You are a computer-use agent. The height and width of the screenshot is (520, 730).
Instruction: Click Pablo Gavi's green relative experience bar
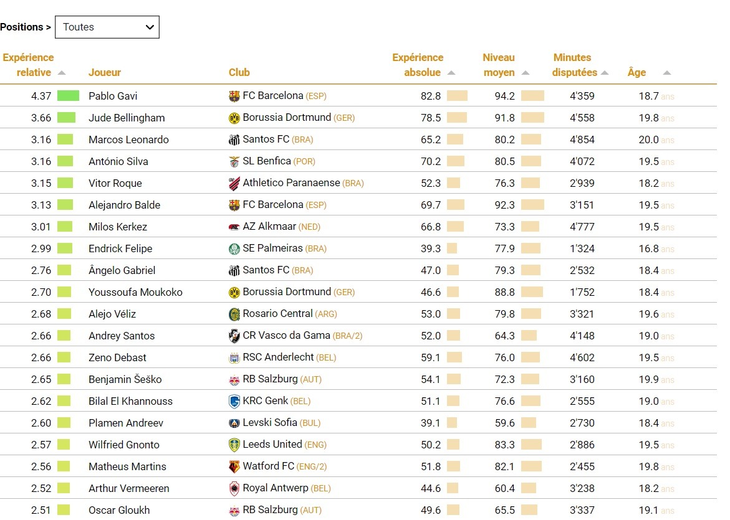[x=68, y=96]
